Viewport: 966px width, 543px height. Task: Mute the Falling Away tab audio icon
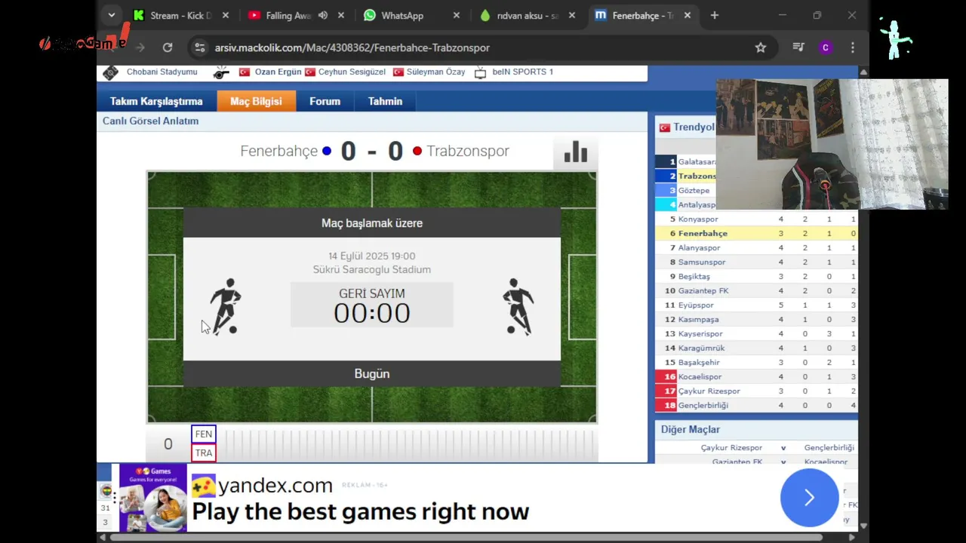tap(323, 15)
